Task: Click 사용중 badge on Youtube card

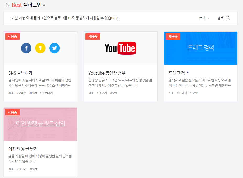Action: click(x=93, y=36)
